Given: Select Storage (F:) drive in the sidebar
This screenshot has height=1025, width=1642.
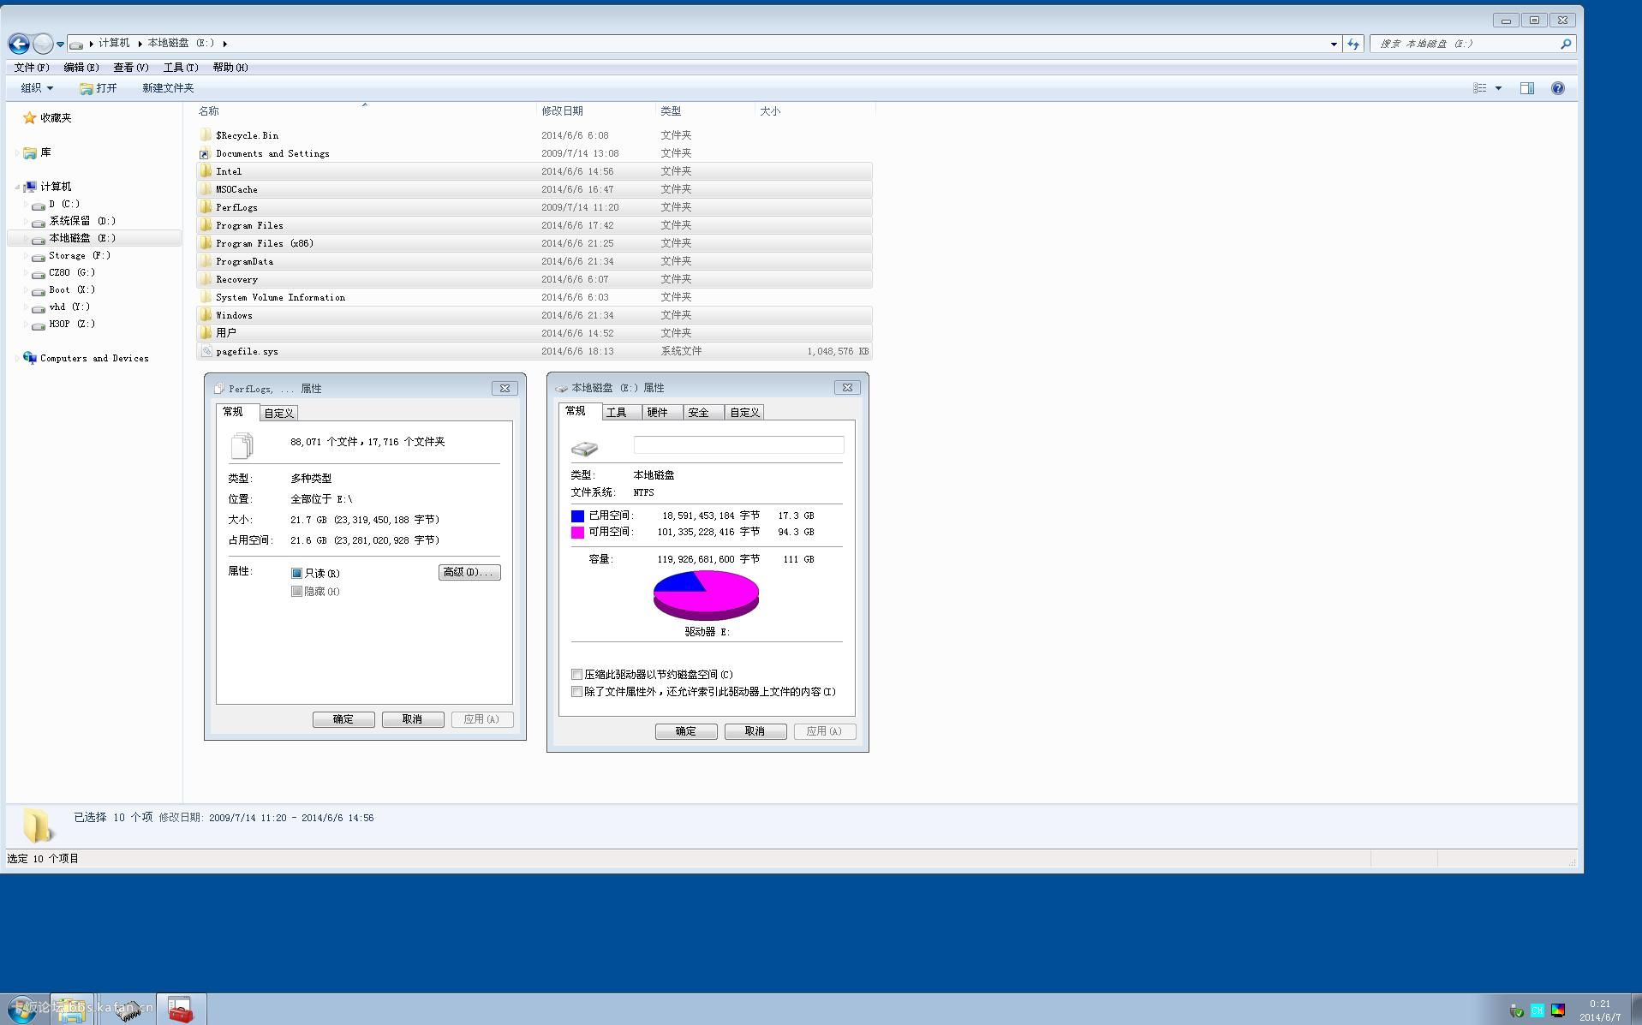Looking at the screenshot, I should (79, 255).
